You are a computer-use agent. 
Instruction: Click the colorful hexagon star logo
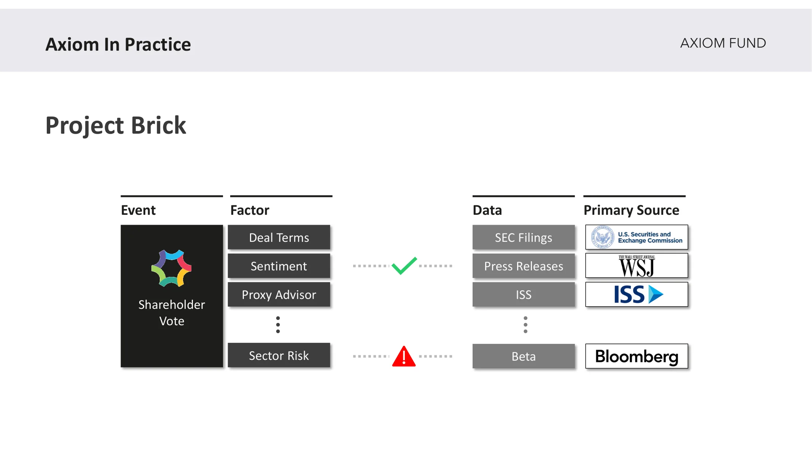(172, 268)
